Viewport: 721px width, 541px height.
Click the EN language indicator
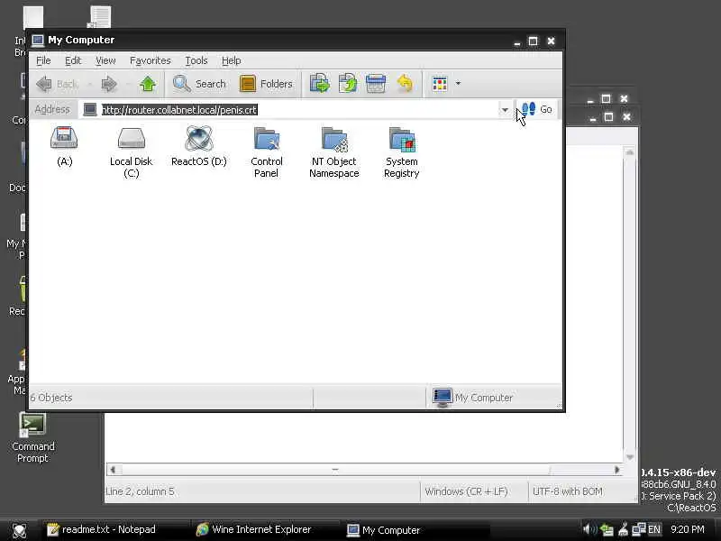654,529
